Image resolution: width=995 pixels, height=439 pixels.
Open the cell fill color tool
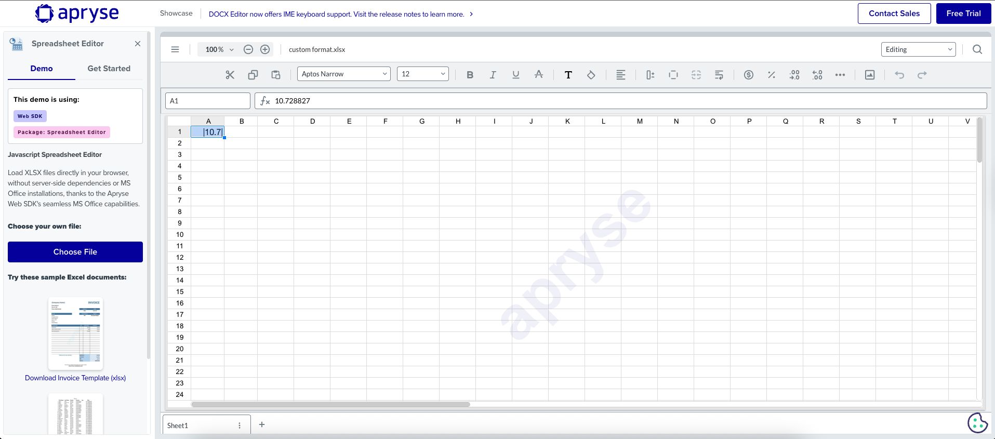click(591, 75)
